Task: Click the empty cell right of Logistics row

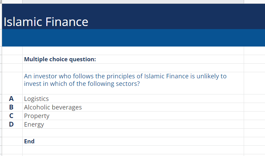Action: coord(254,99)
